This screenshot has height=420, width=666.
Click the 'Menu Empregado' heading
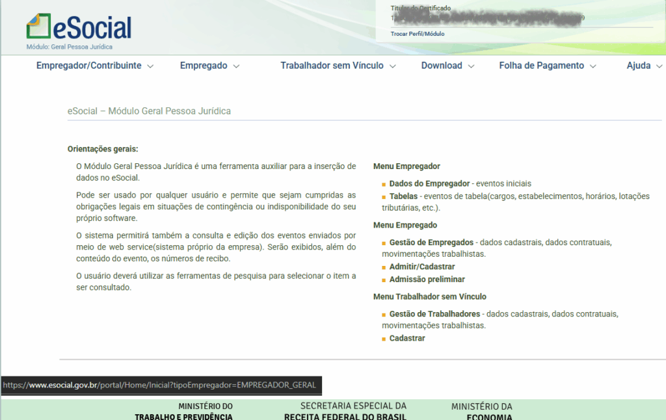coord(405,225)
